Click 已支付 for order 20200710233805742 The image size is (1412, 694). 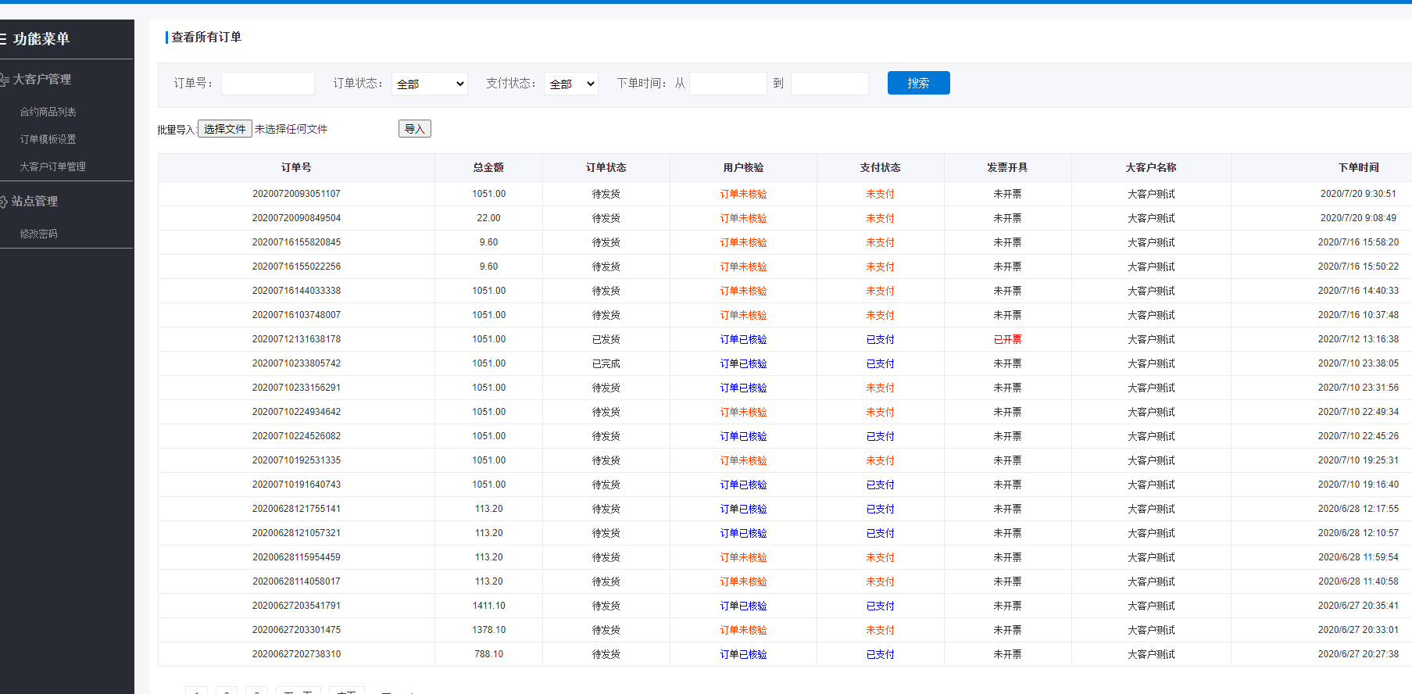[x=881, y=363]
